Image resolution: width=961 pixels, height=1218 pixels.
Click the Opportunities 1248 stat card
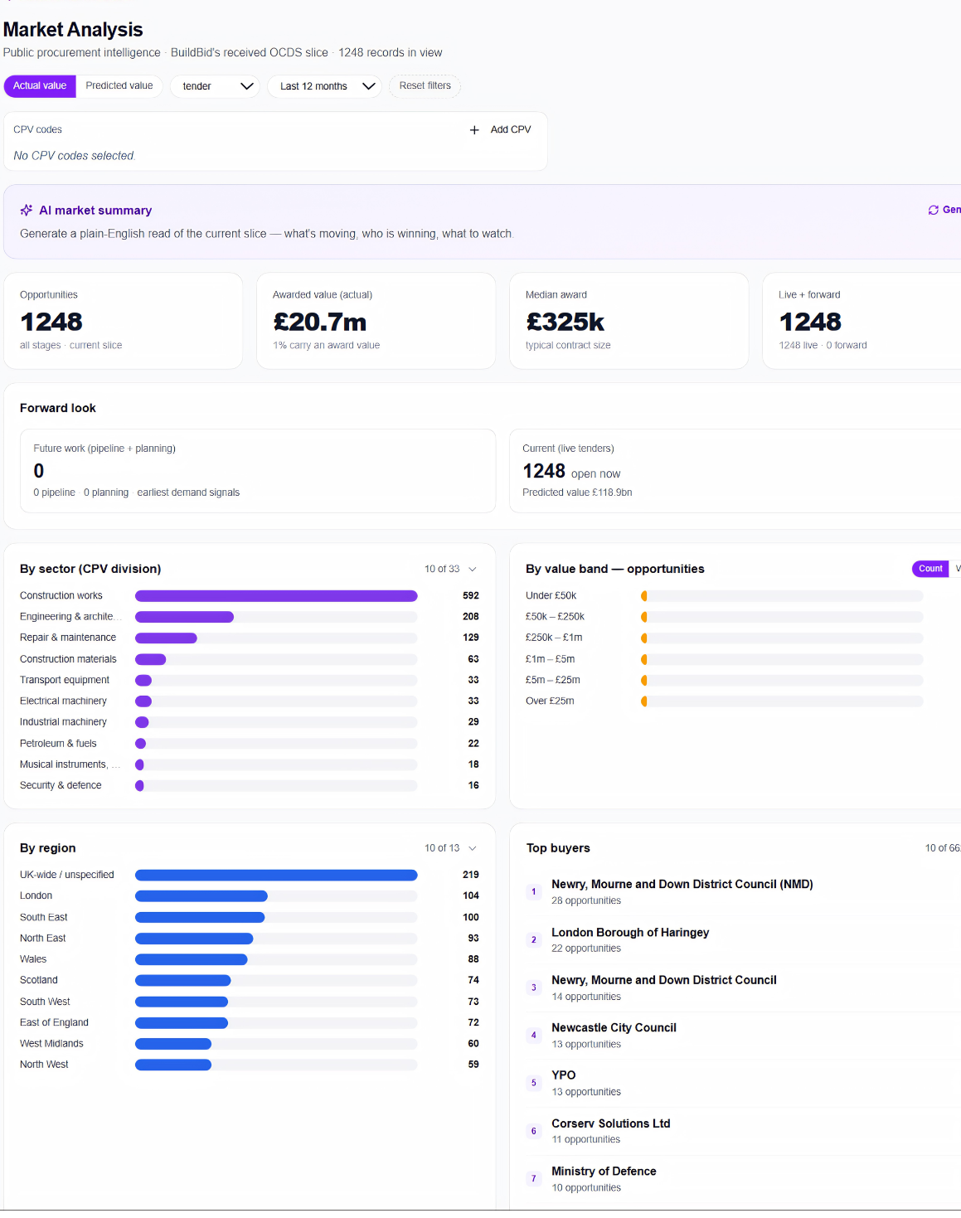tap(124, 321)
